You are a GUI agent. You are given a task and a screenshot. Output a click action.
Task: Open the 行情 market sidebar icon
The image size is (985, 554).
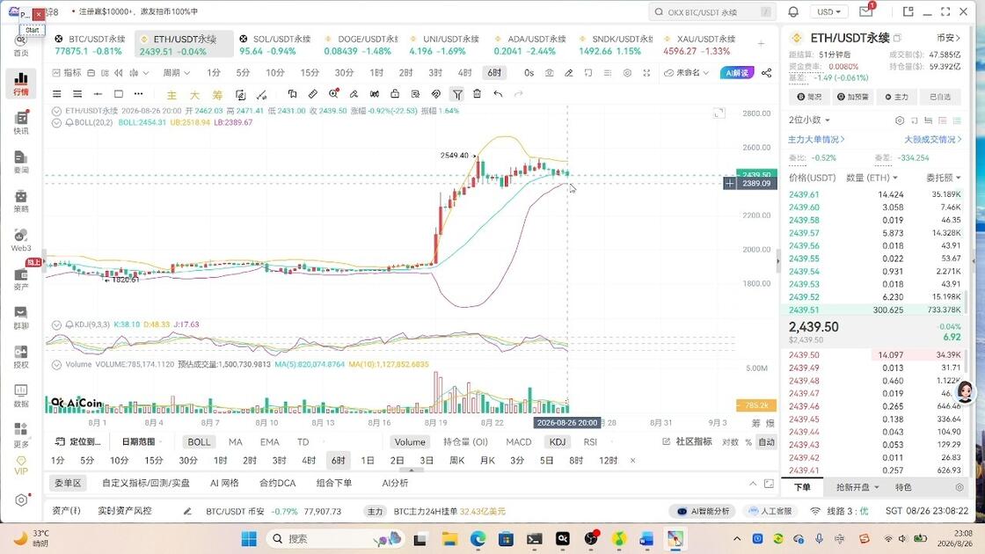21,84
